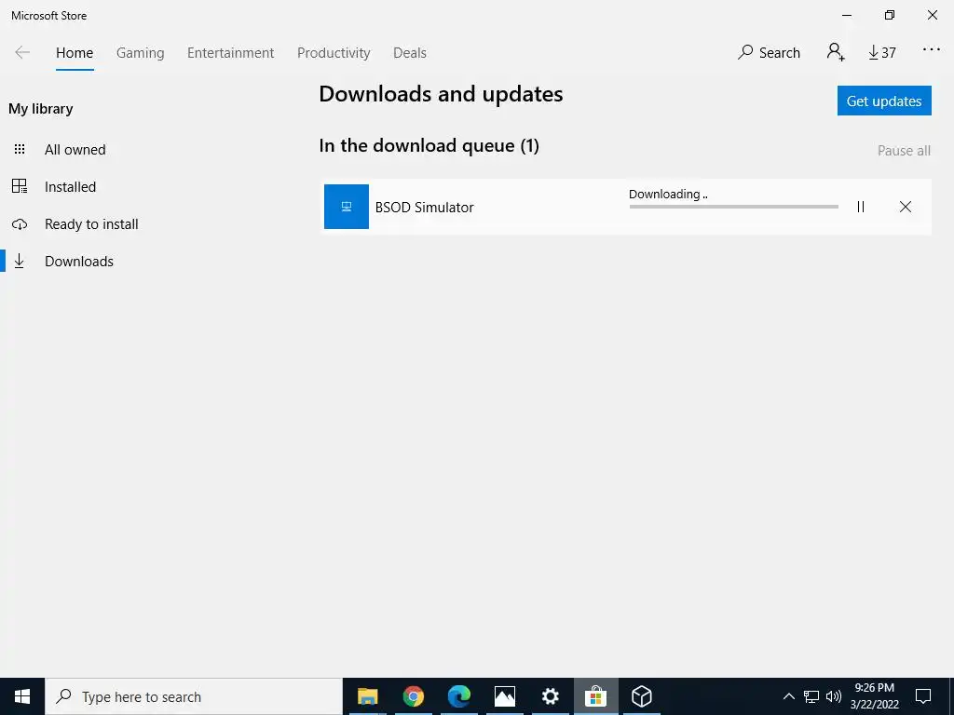The width and height of the screenshot is (954, 715).
Task: Open the Ready to install list
Action: coord(91,224)
